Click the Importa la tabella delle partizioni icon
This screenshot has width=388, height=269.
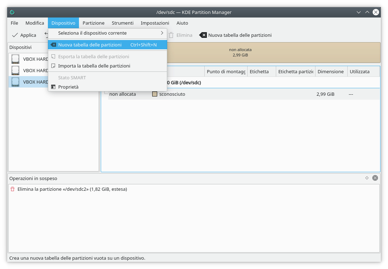(x=53, y=66)
